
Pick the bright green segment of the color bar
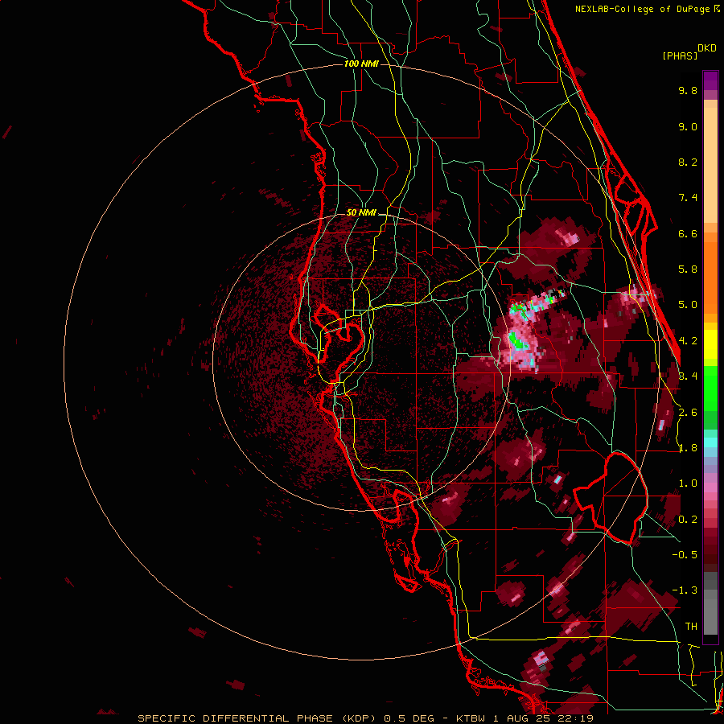[x=710, y=388]
